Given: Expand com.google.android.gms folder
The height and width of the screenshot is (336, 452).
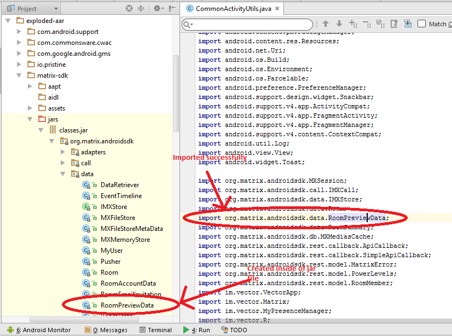Looking at the screenshot, I should pyautogui.click(x=19, y=53).
